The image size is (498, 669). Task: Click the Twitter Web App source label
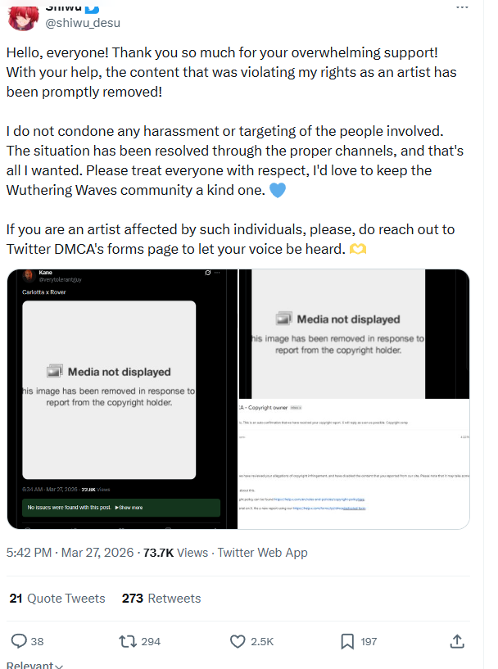pos(262,553)
